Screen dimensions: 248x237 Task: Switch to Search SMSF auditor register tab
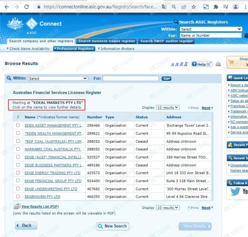(x=167, y=41)
